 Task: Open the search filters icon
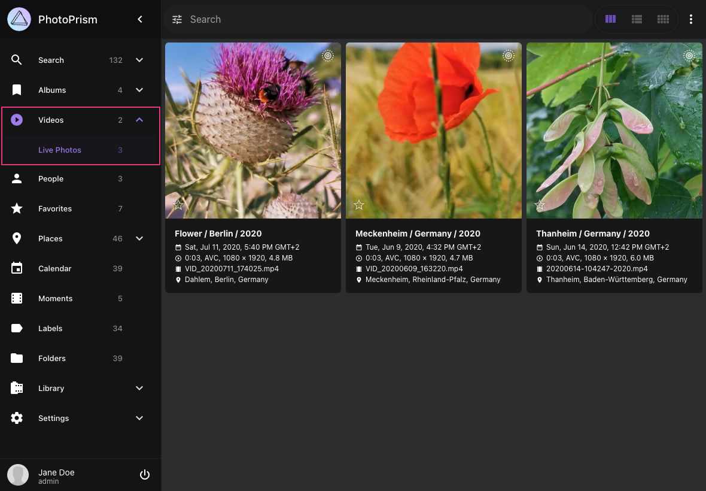(x=177, y=19)
